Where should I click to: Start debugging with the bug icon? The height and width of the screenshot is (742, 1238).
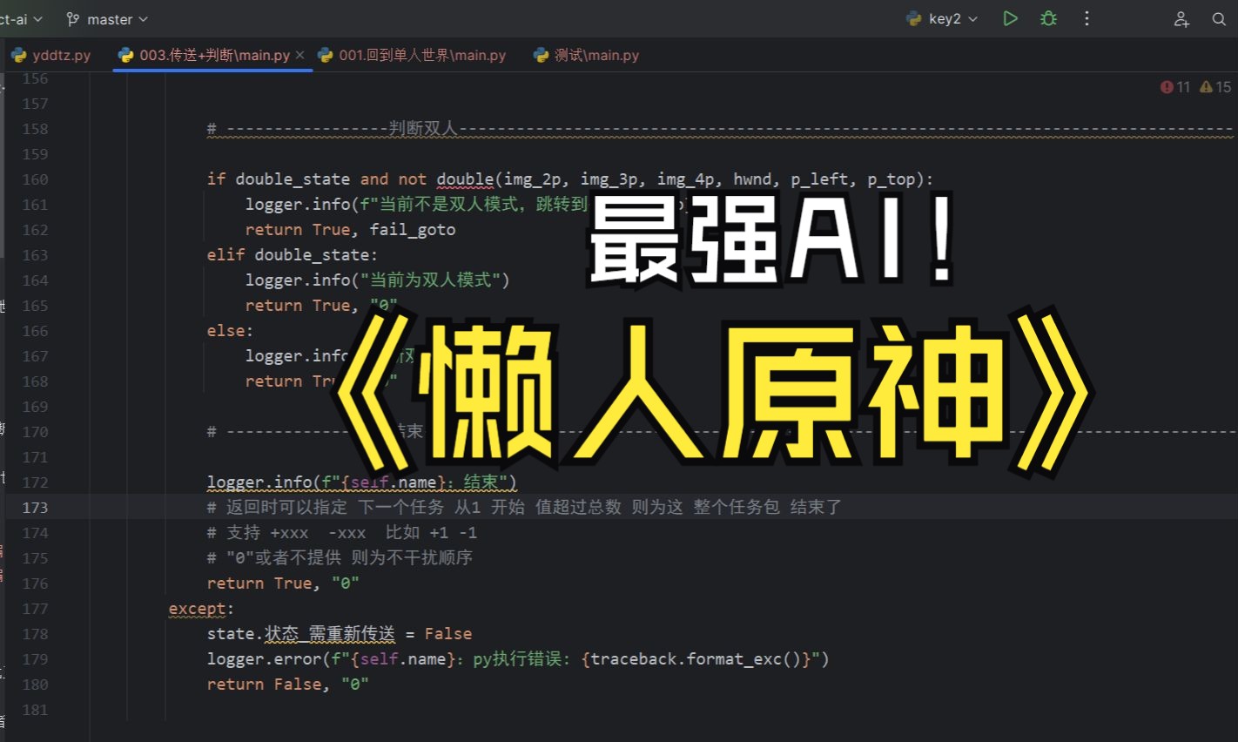pos(1048,18)
